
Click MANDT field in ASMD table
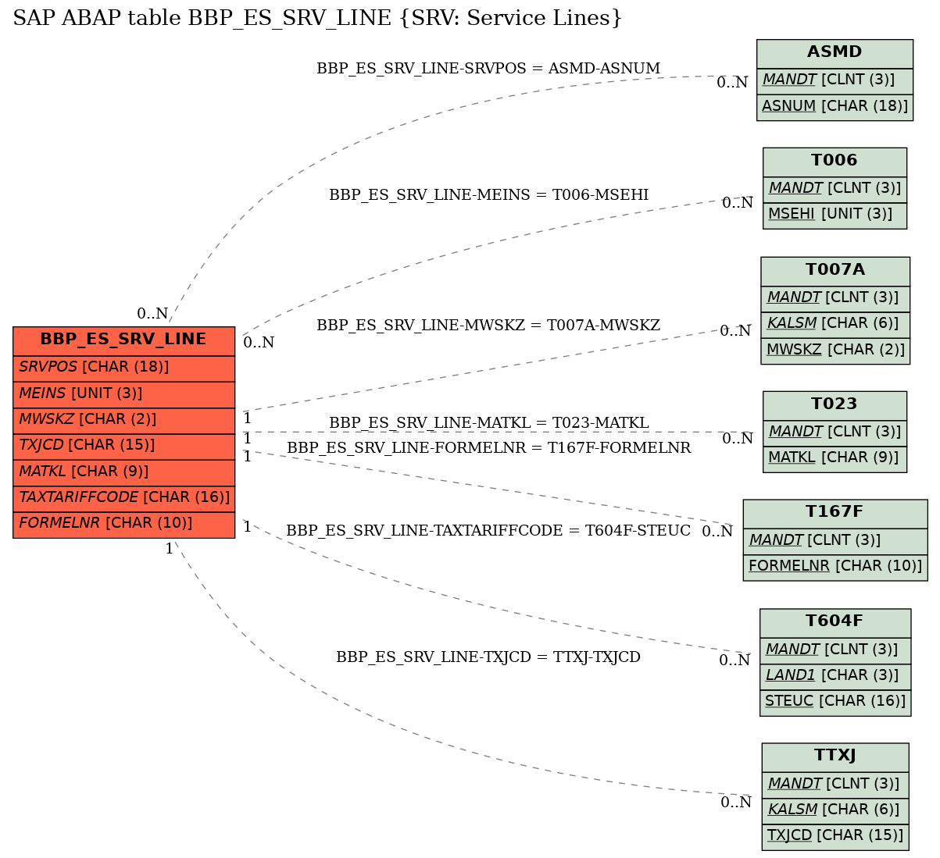click(835, 80)
